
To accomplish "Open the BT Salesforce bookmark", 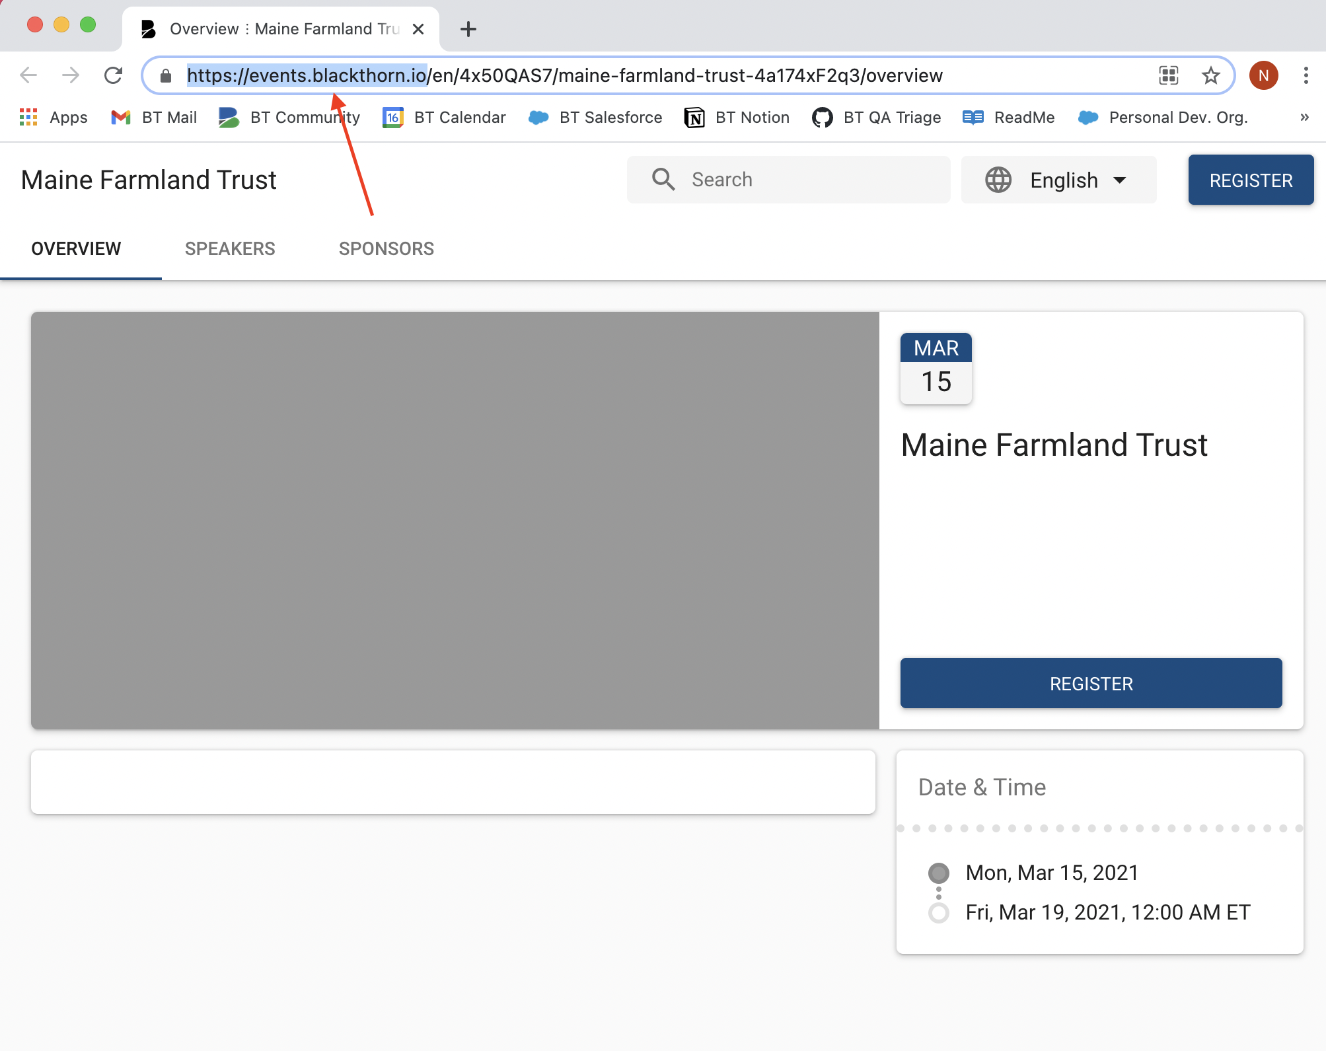I will click(x=595, y=118).
